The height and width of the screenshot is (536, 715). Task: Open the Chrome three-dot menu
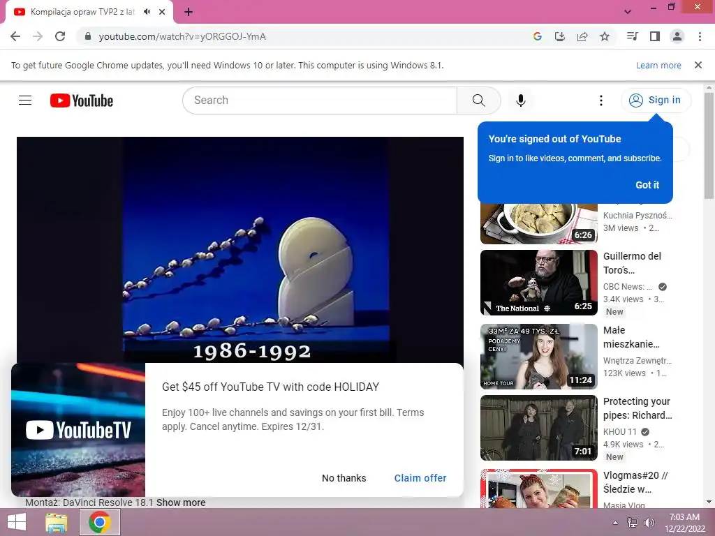pyautogui.click(x=700, y=36)
